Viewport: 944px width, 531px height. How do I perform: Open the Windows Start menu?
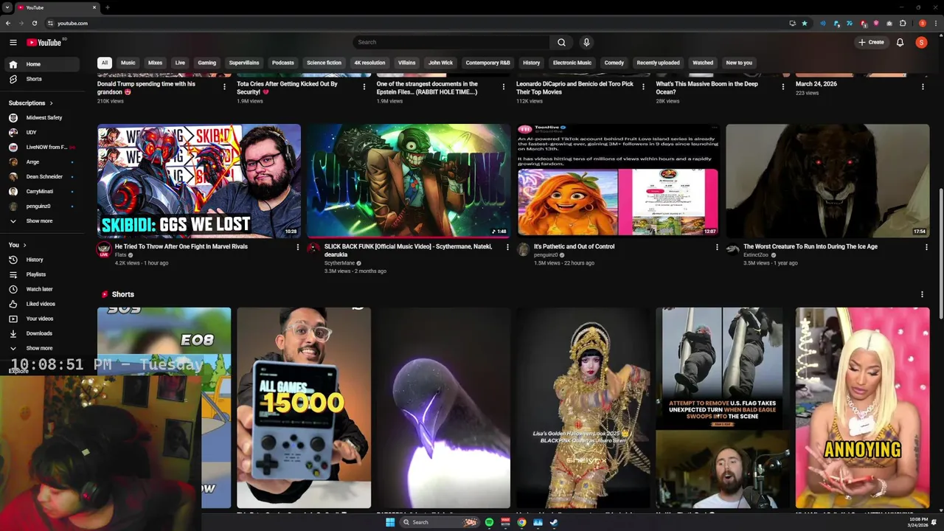pos(390,522)
